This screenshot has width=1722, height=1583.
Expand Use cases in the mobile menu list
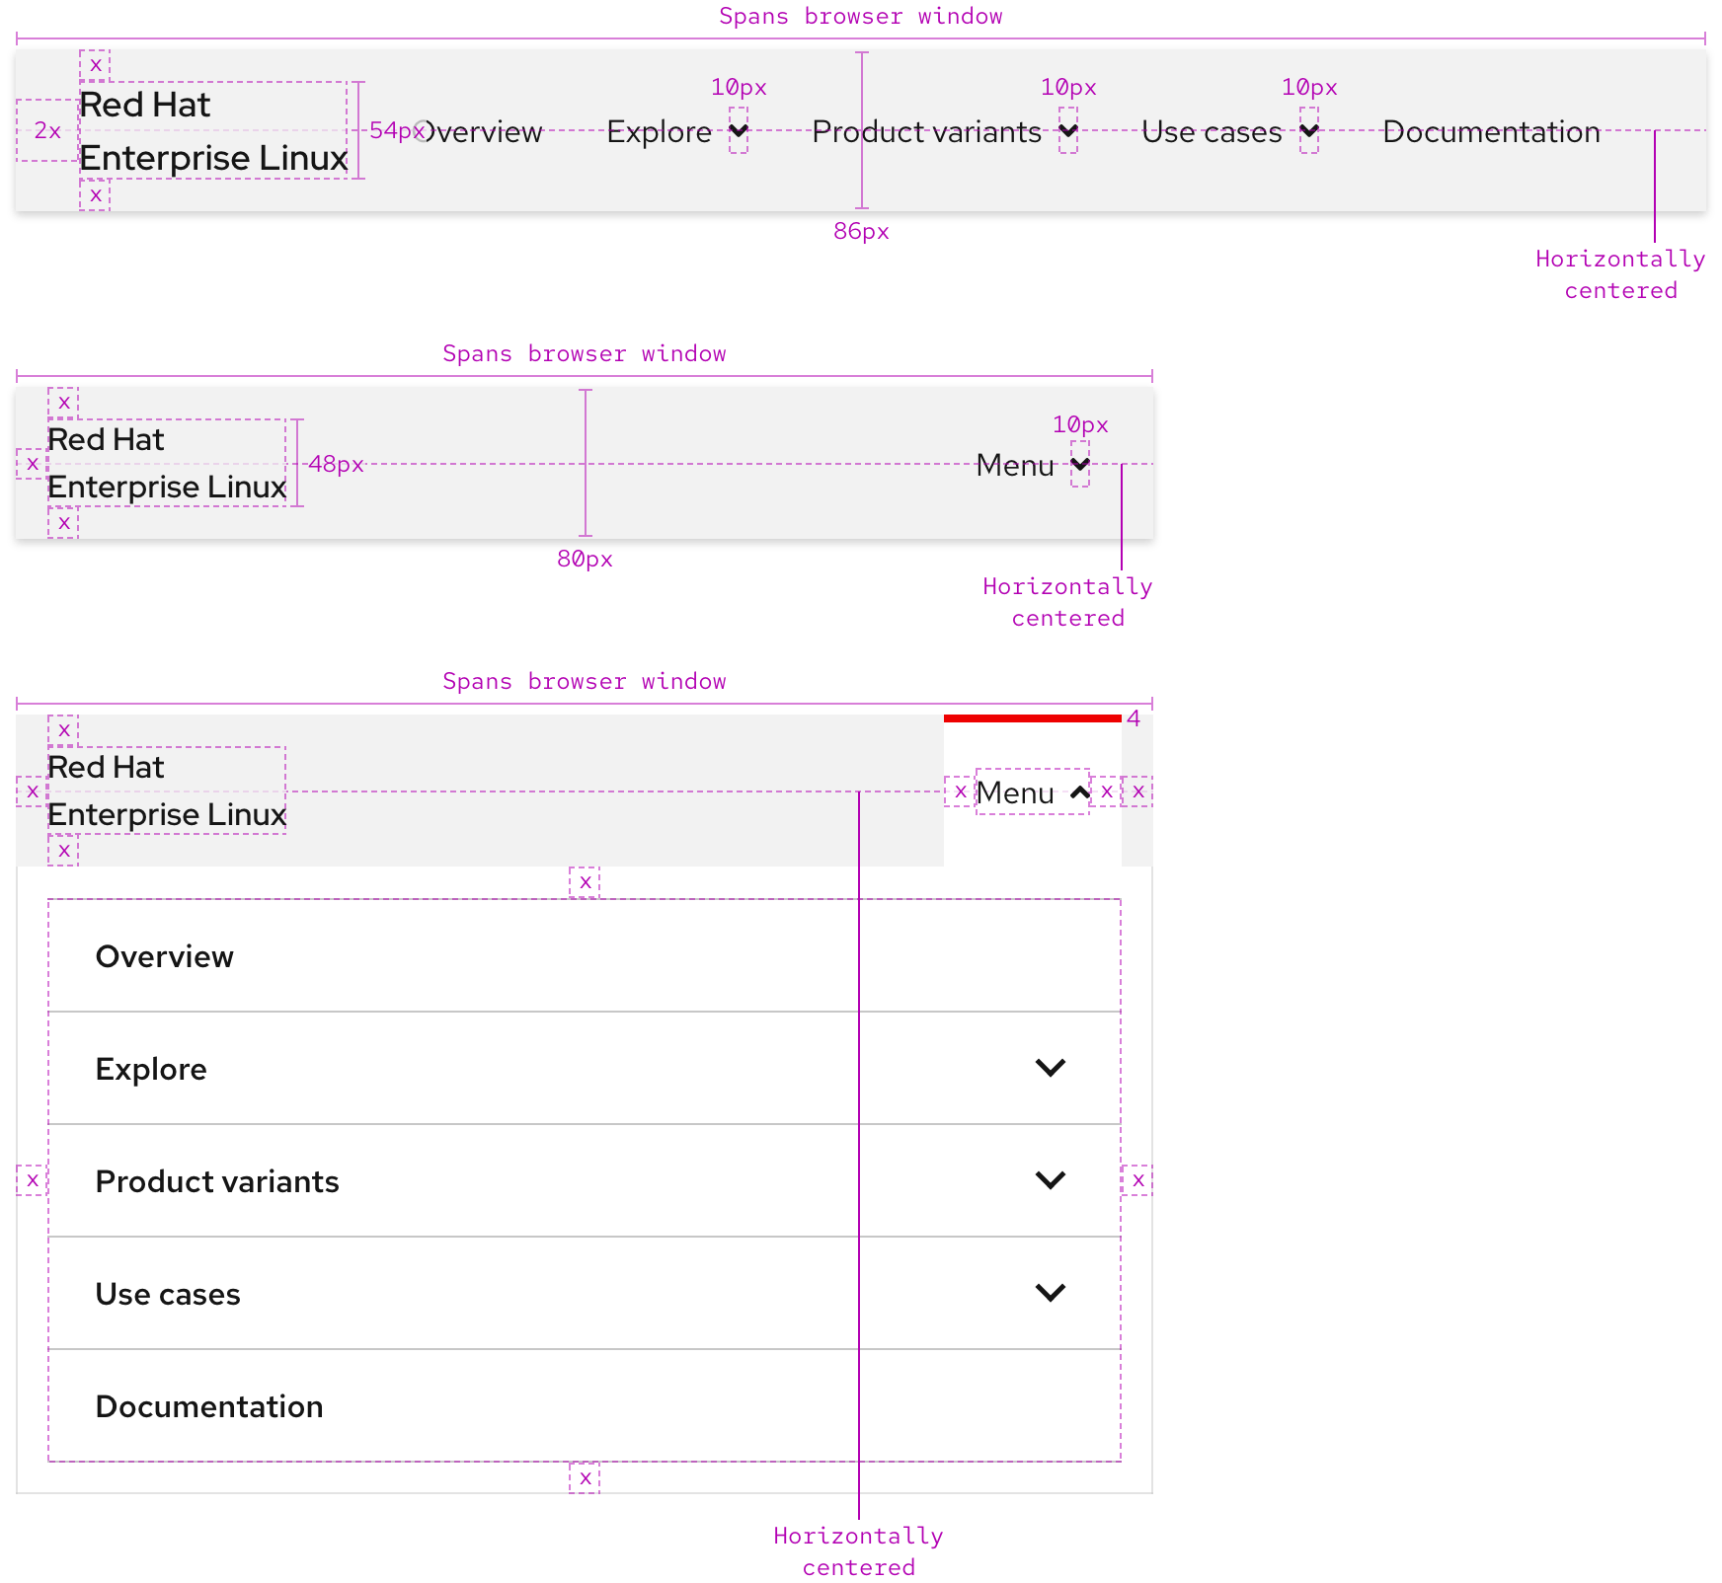(x=1052, y=1292)
